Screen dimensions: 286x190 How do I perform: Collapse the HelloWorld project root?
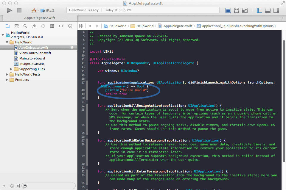coord(3,34)
